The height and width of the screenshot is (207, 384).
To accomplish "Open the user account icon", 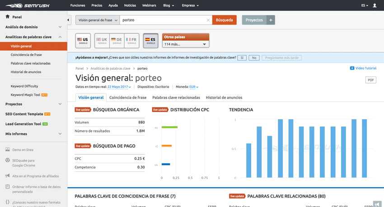I will tap(375, 5).
